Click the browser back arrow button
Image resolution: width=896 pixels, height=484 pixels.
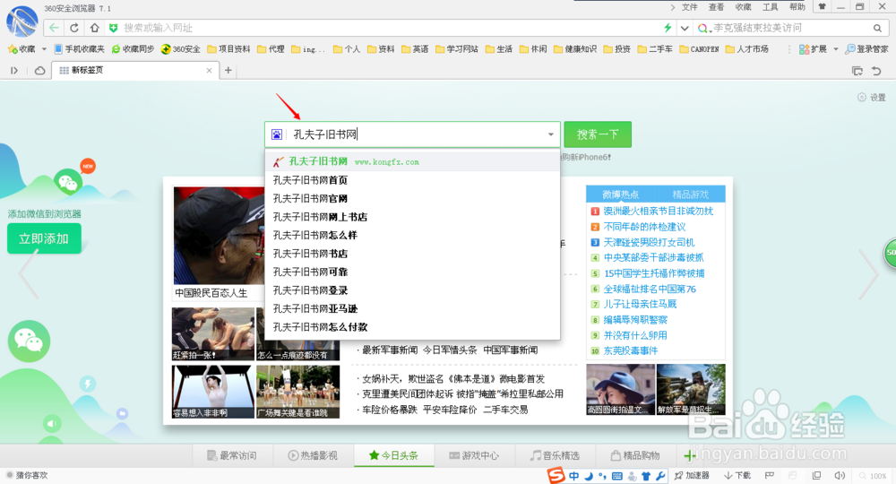tap(54, 28)
